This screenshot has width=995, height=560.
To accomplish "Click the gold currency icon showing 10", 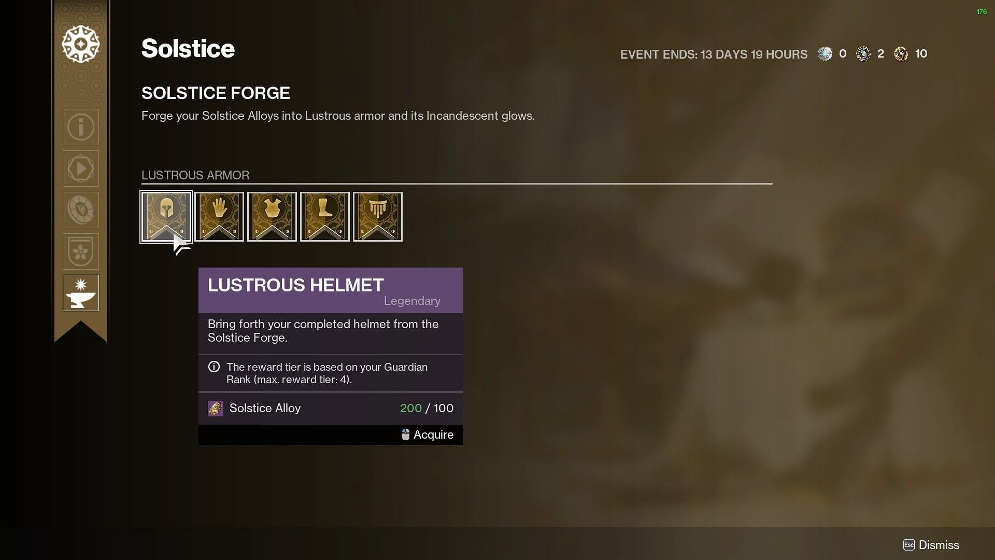I will [x=901, y=54].
